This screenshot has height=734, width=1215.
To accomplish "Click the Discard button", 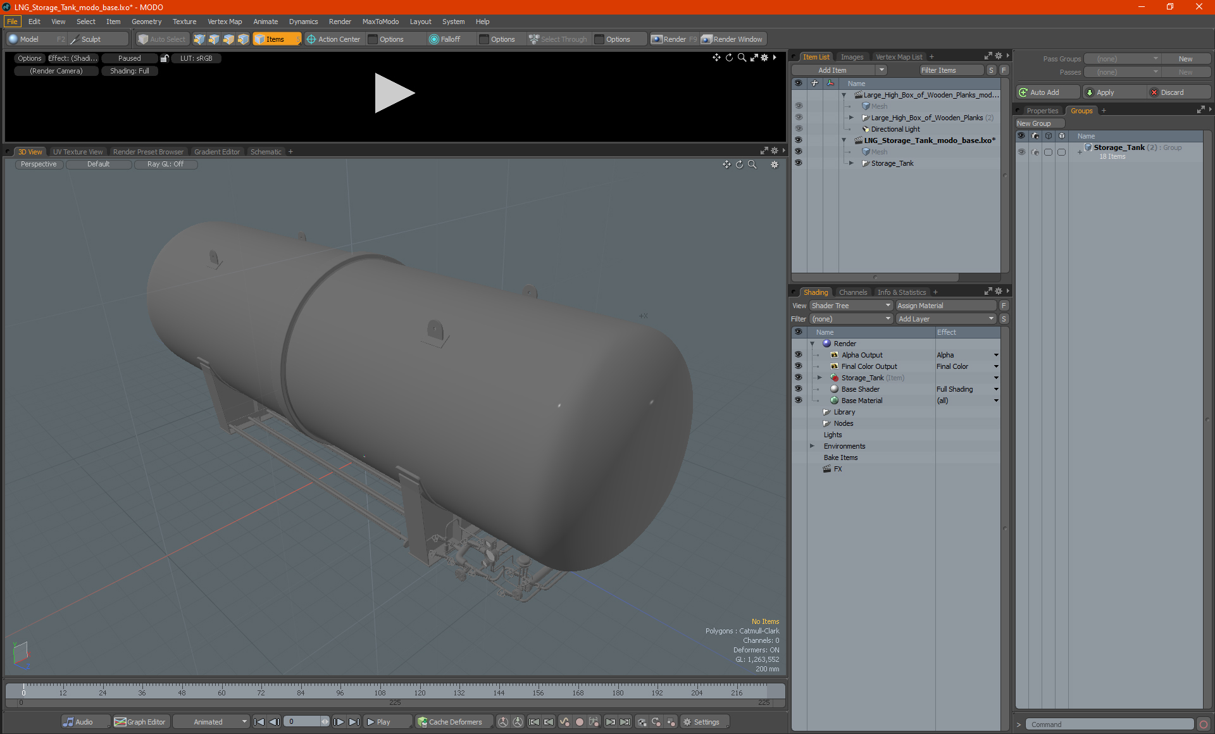I will click(1178, 92).
